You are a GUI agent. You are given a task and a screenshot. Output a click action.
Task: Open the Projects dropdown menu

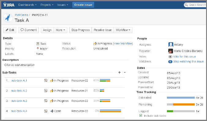point(47,5)
